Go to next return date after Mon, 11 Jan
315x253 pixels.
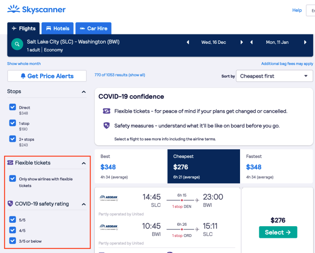pyautogui.click(x=305, y=42)
